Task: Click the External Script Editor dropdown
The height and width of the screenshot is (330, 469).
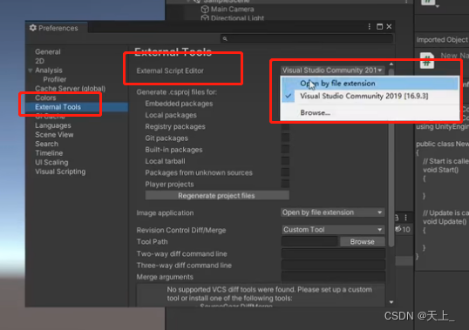Action: click(x=332, y=71)
